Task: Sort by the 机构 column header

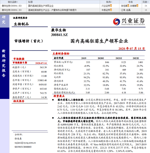Action: 109,2
